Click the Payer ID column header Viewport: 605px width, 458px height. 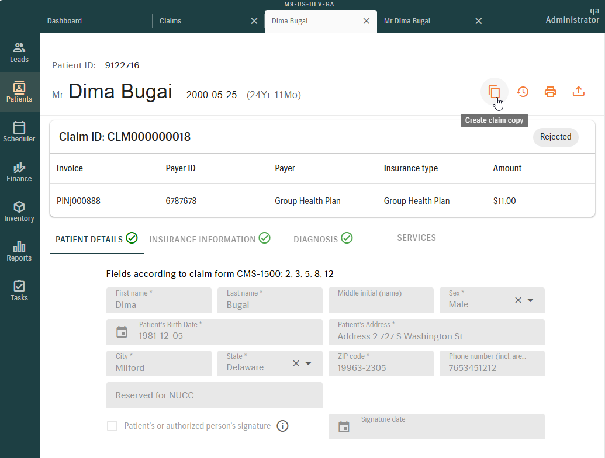pos(181,168)
